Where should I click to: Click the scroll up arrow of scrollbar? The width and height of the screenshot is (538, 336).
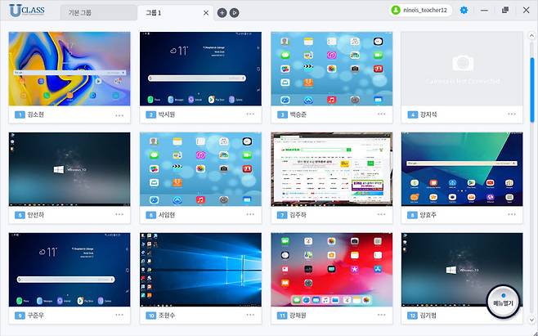pyautogui.click(x=531, y=36)
